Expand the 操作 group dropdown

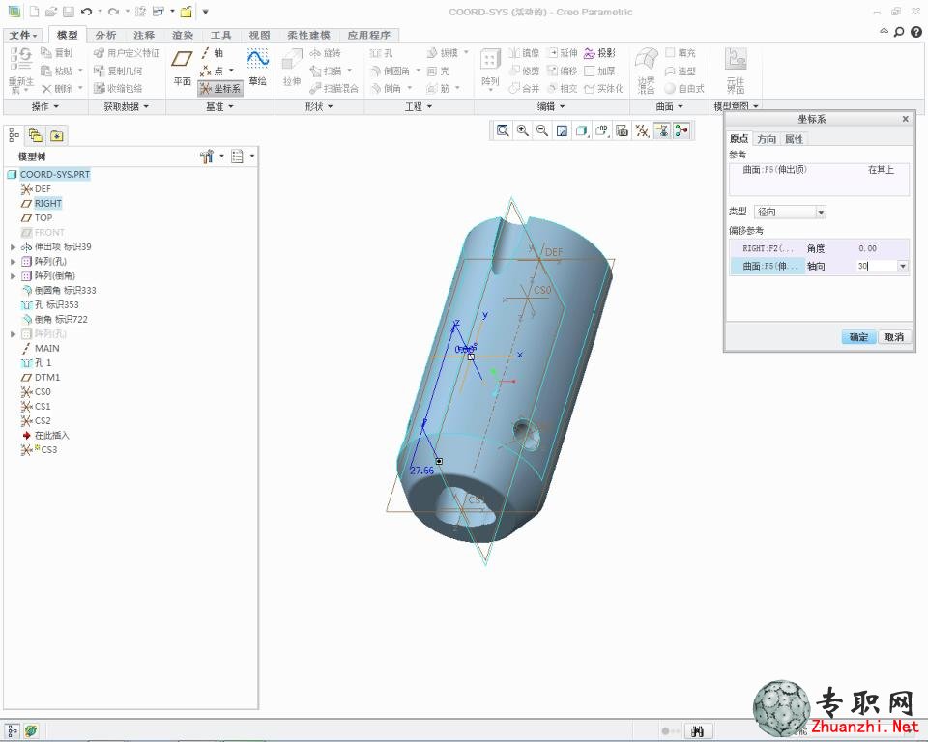point(45,106)
